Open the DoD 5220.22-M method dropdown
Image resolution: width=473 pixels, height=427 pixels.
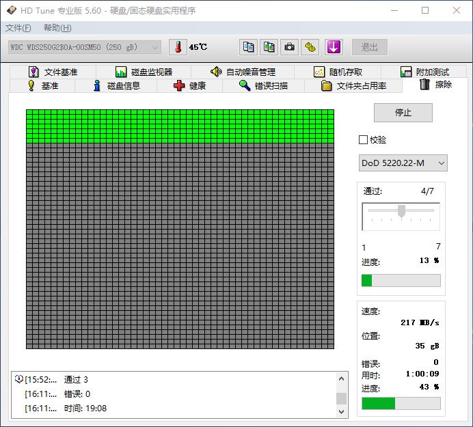tap(403, 163)
